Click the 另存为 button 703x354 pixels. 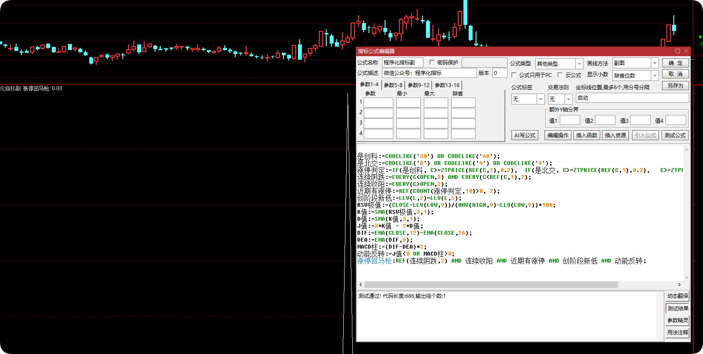pyautogui.click(x=676, y=85)
